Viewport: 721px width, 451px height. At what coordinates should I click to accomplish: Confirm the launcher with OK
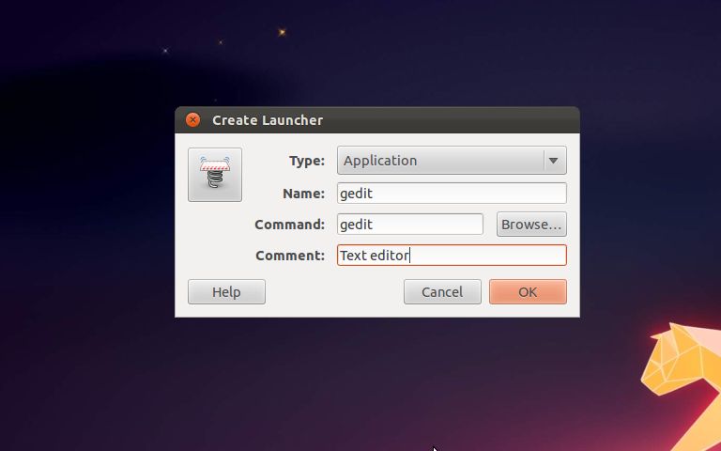tap(528, 292)
